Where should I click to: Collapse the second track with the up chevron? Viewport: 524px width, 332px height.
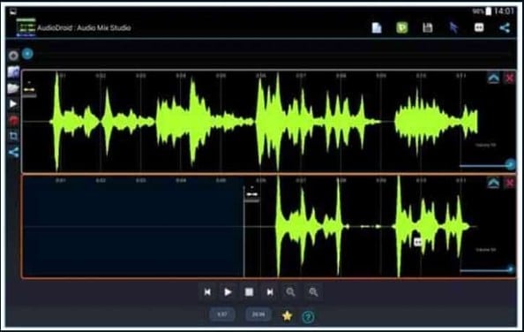coord(493,183)
